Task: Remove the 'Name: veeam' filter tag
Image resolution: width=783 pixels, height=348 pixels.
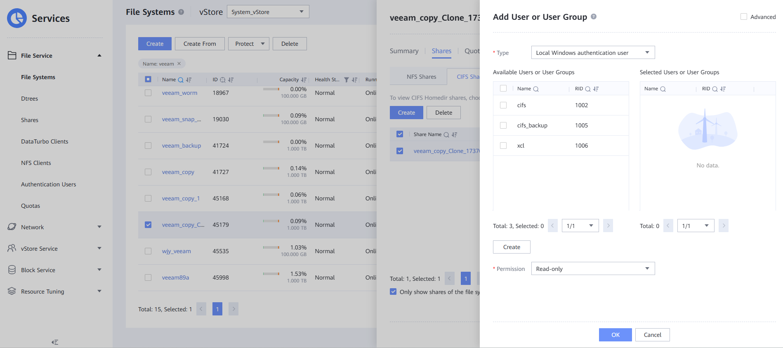Action: pyautogui.click(x=179, y=63)
